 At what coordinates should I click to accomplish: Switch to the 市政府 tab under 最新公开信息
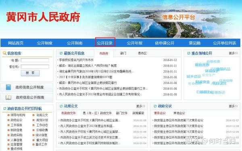coord(104,53)
